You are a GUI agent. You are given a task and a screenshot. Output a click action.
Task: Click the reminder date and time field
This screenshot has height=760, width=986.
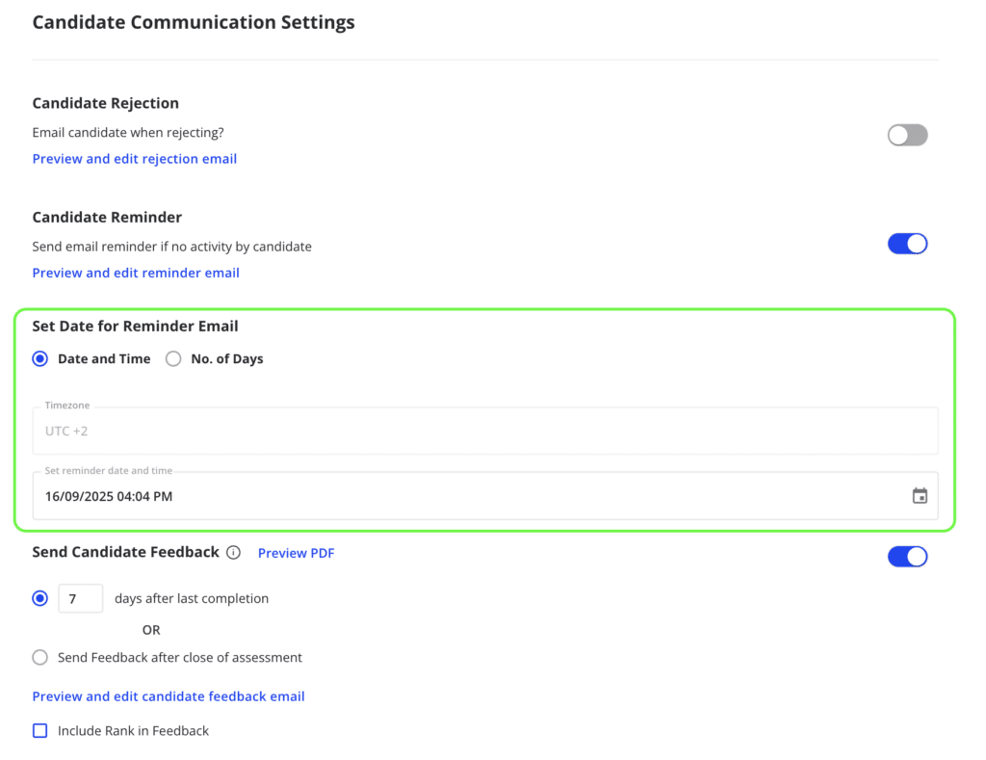[x=462, y=497]
